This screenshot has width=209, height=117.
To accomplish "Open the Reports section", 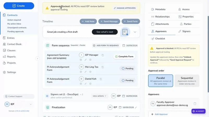I will click(11, 57).
